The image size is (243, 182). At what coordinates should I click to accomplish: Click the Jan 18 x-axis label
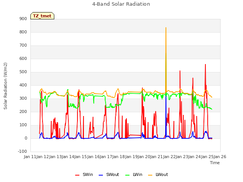point(119,157)
